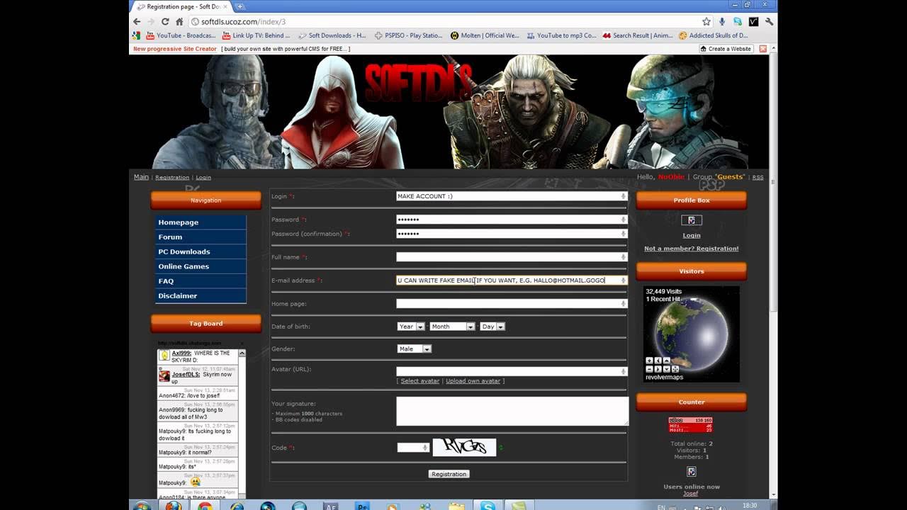Click the Home page input field
This screenshot has height=510, width=907.
pyautogui.click(x=512, y=304)
